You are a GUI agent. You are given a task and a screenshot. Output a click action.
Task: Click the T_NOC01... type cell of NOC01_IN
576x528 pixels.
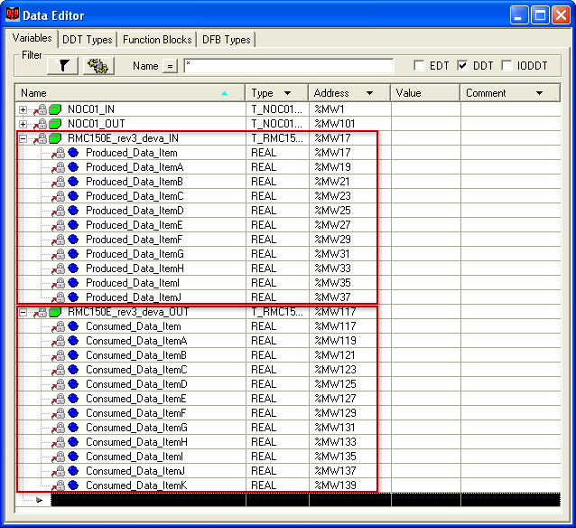click(277, 109)
